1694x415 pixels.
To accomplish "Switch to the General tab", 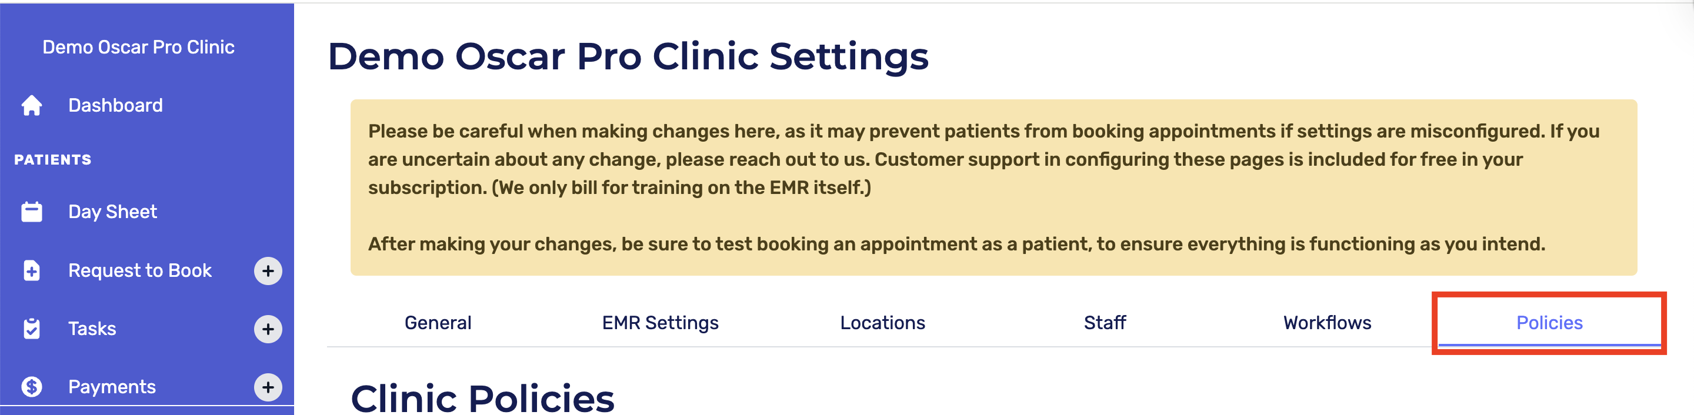I will point(438,323).
